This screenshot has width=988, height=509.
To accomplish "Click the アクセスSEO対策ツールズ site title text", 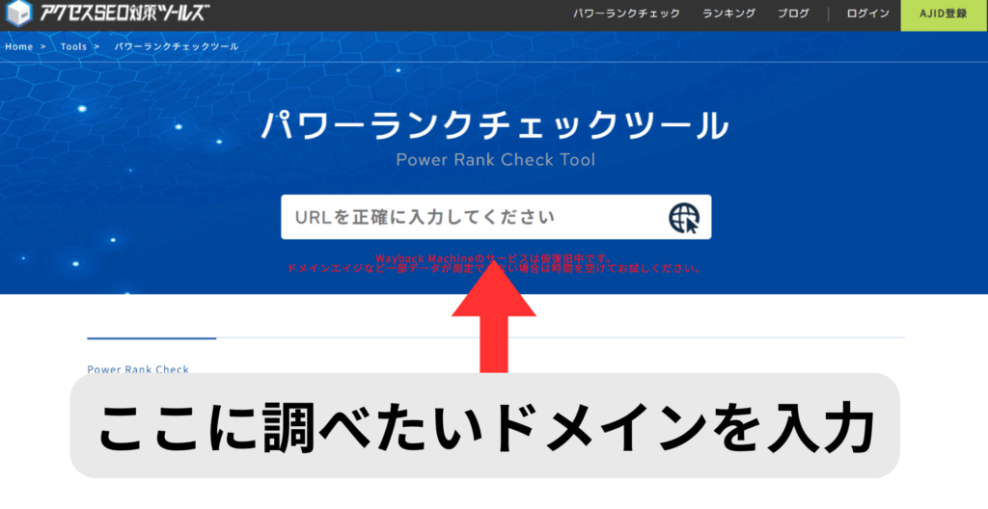I will (124, 13).
